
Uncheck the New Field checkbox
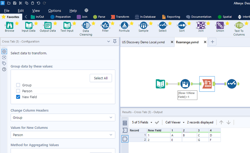click(18, 97)
